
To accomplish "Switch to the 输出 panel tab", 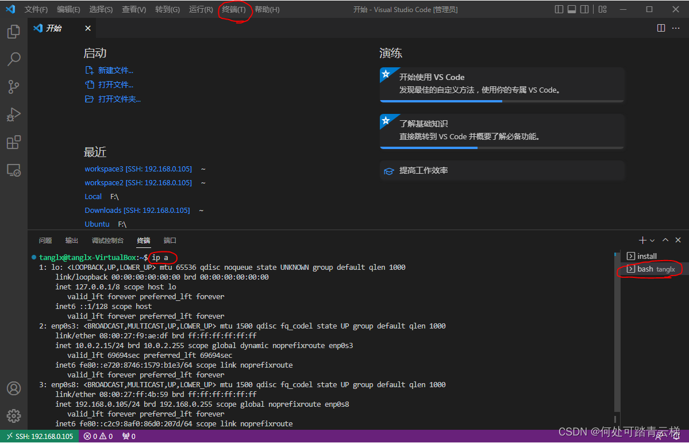I will [x=72, y=240].
